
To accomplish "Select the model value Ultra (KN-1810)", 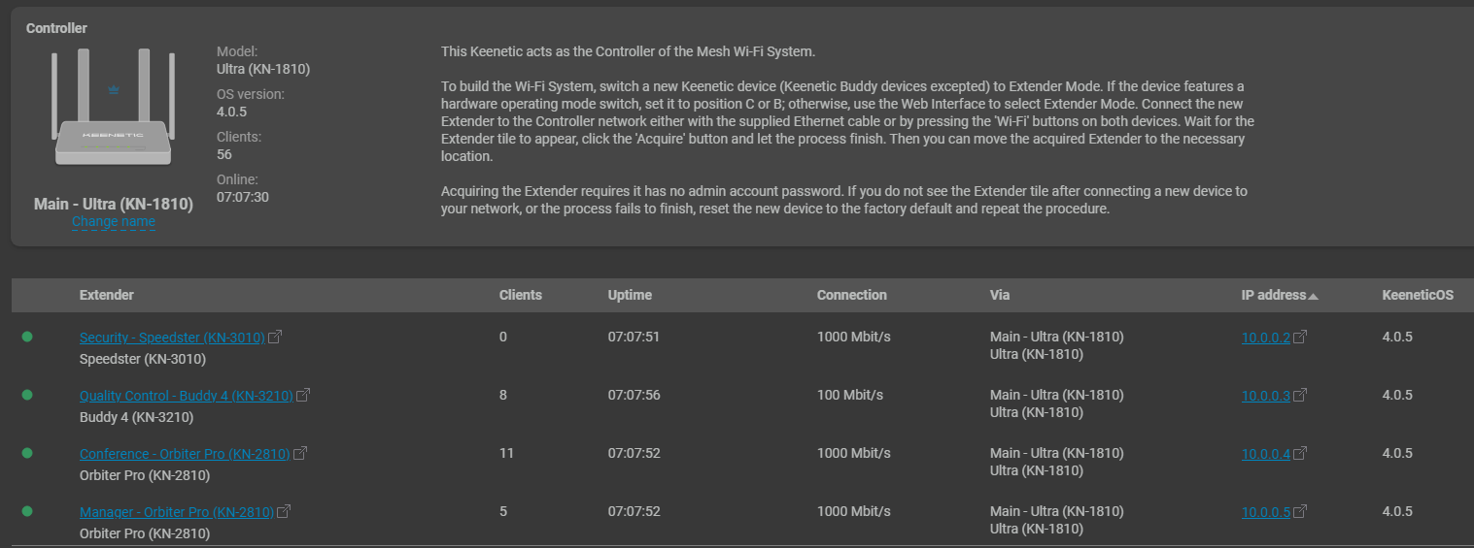I will pos(263,69).
